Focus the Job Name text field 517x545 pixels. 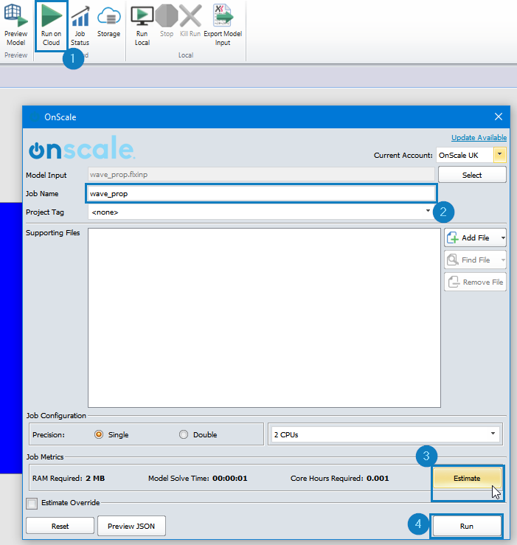pos(261,194)
